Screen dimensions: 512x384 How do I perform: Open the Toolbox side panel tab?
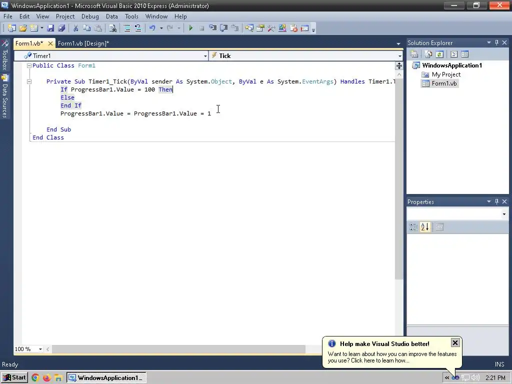tap(5, 55)
